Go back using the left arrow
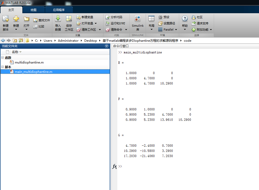 [3, 40]
